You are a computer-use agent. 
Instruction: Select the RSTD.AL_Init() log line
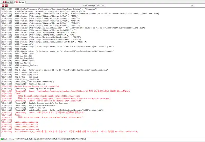pos(16,63)
